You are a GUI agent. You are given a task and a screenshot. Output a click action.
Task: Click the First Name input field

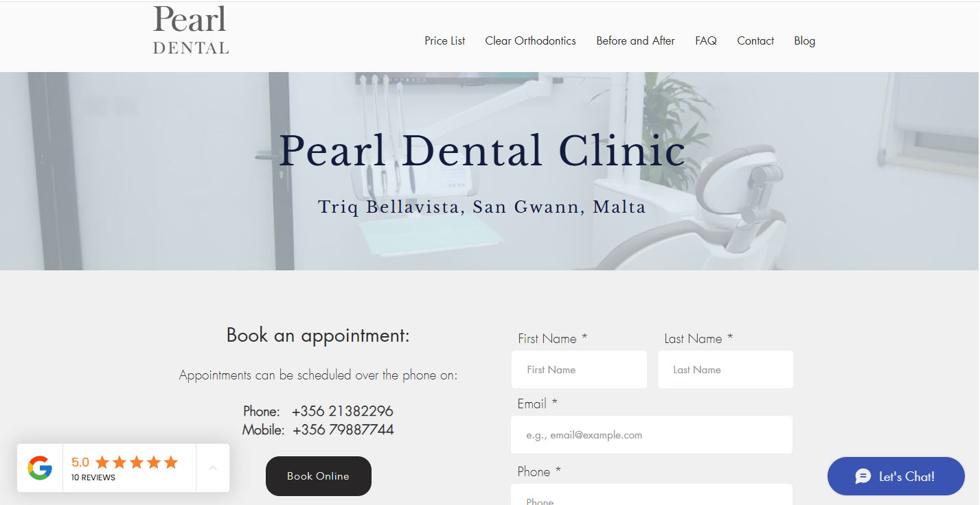(x=579, y=370)
